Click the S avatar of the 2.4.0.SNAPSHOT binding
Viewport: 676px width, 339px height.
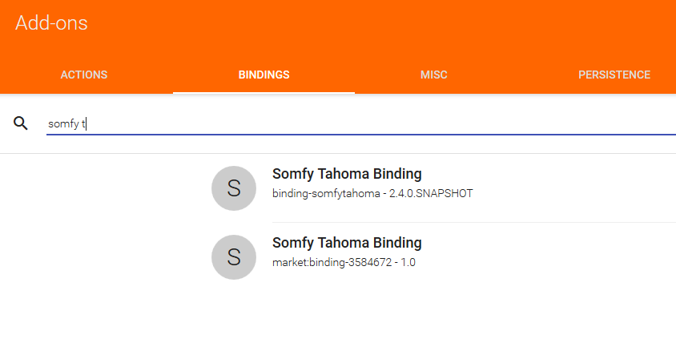pyautogui.click(x=234, y=188)
